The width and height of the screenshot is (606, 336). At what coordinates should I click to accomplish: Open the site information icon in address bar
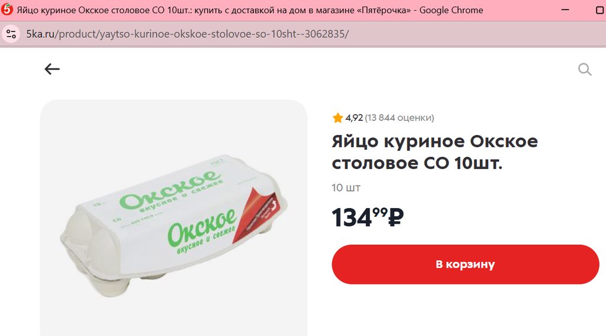pos(11,34)
